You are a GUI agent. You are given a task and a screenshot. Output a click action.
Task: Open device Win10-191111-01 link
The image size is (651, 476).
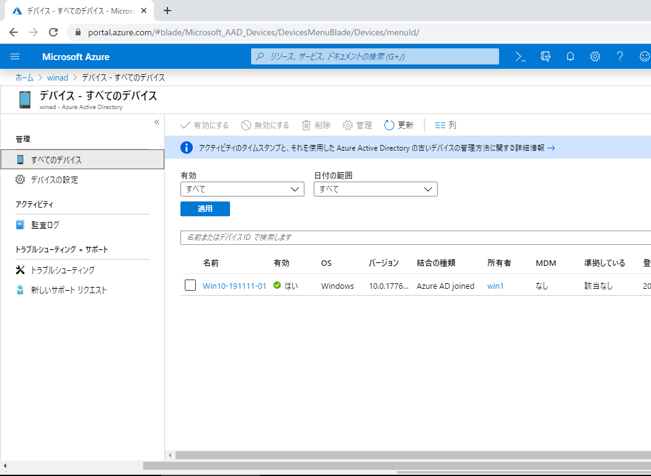click(x=234, y=286)
